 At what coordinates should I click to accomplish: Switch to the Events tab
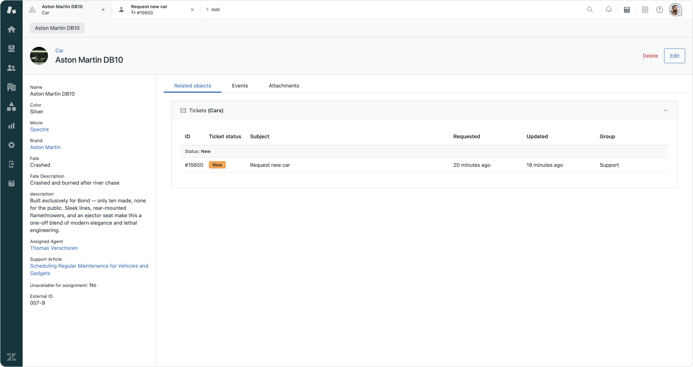point(240,86)
